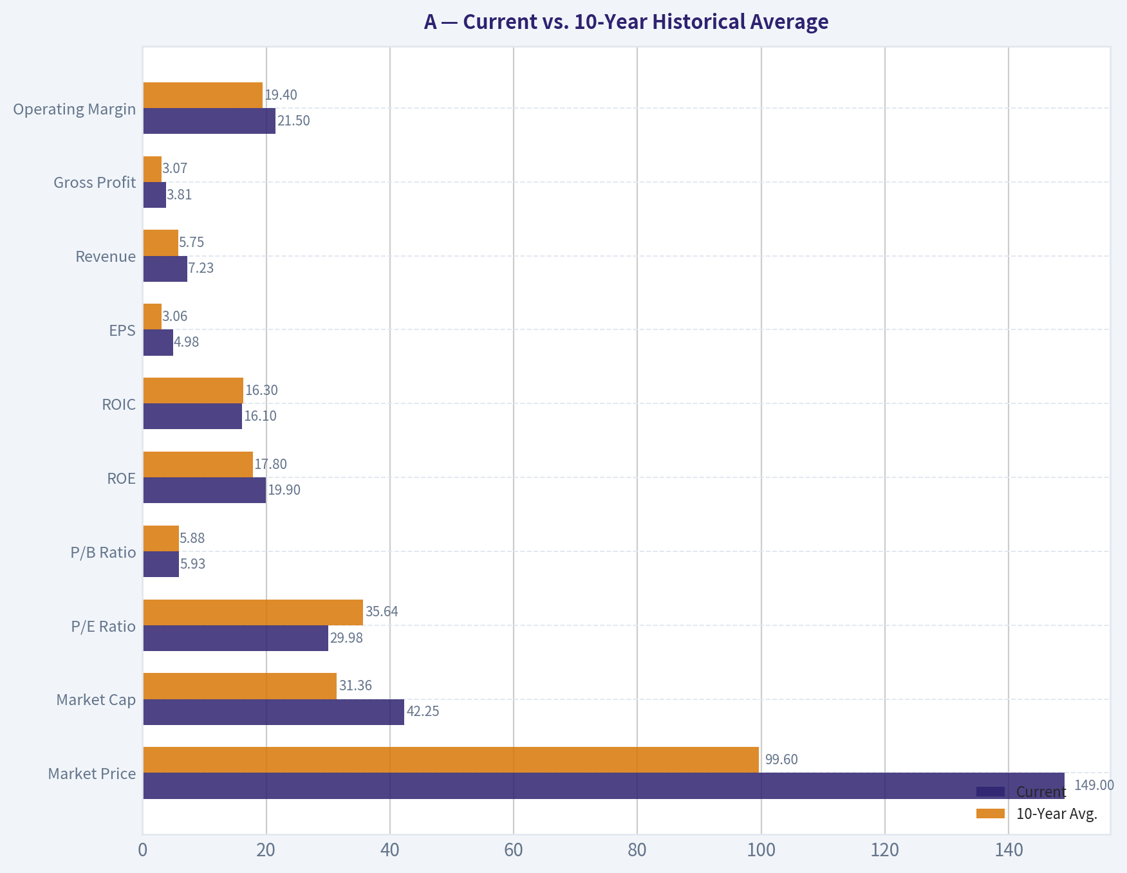The width and height of the screenshot is (1127, 873).
Task: Click the orange 10-year Market Price bar
Action: point(451,760)
